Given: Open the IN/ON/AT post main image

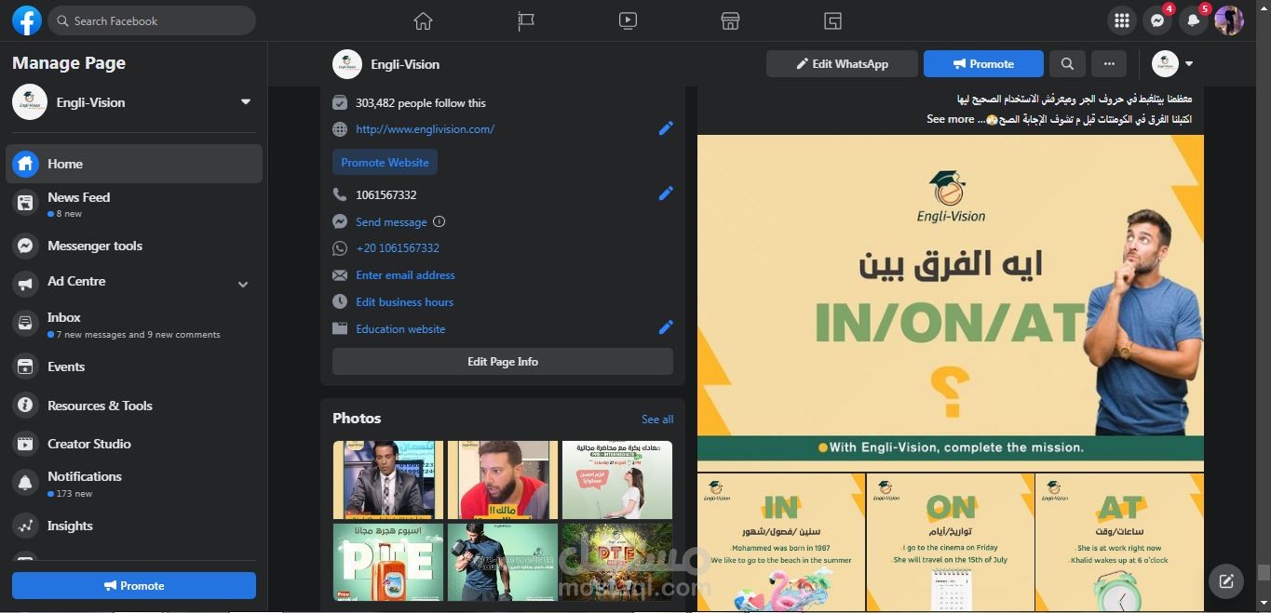Looking at the screenshot, I should 951,303.
